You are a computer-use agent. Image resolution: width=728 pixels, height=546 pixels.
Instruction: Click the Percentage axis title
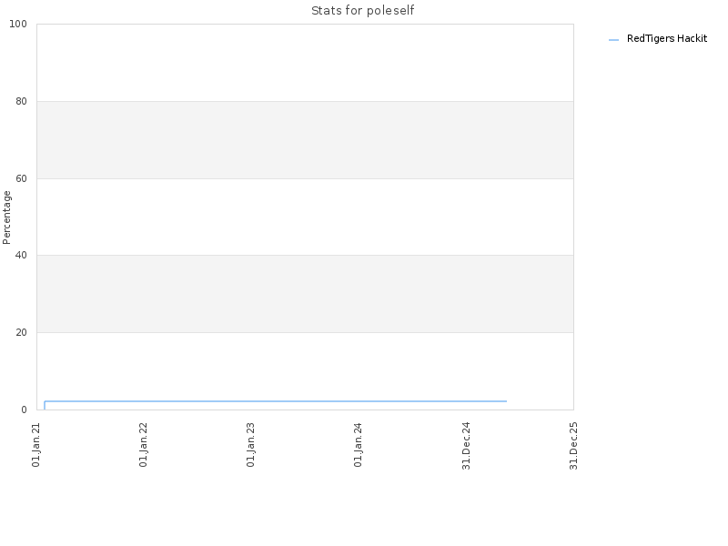[x=6, y=217]
